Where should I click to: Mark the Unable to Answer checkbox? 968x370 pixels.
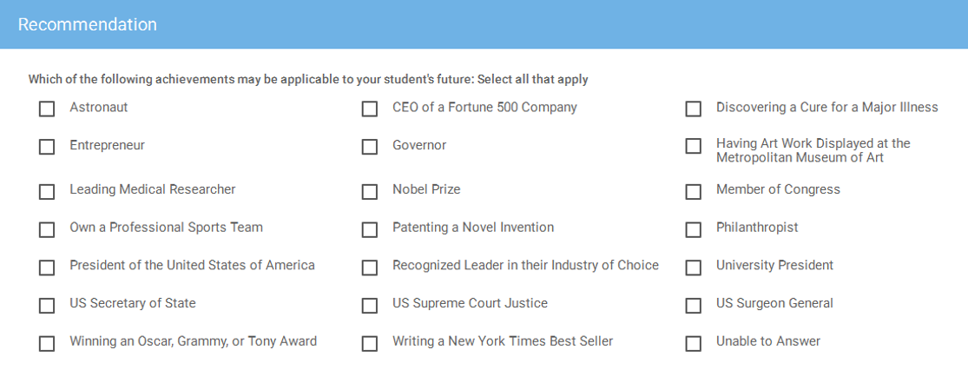693,343
